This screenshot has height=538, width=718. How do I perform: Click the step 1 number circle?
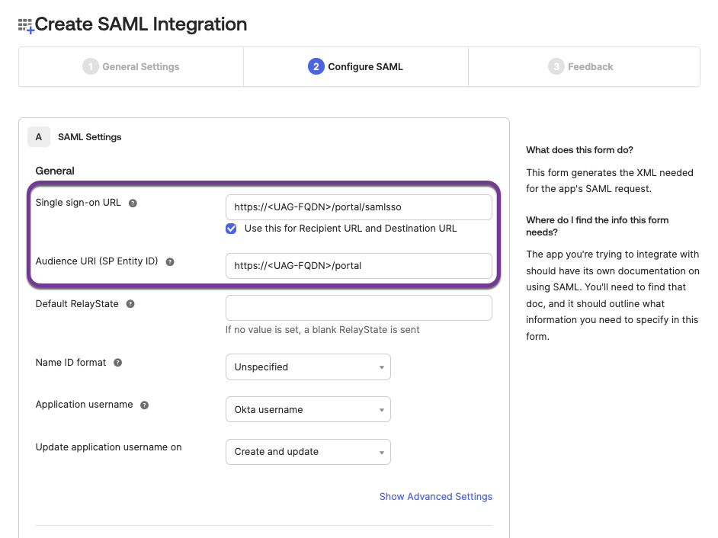pos(91,67)
